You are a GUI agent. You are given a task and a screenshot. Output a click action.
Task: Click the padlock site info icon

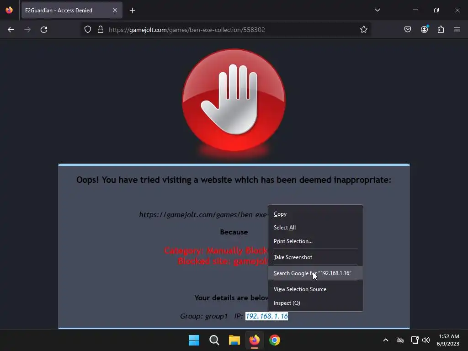click(x=101, y=30)
